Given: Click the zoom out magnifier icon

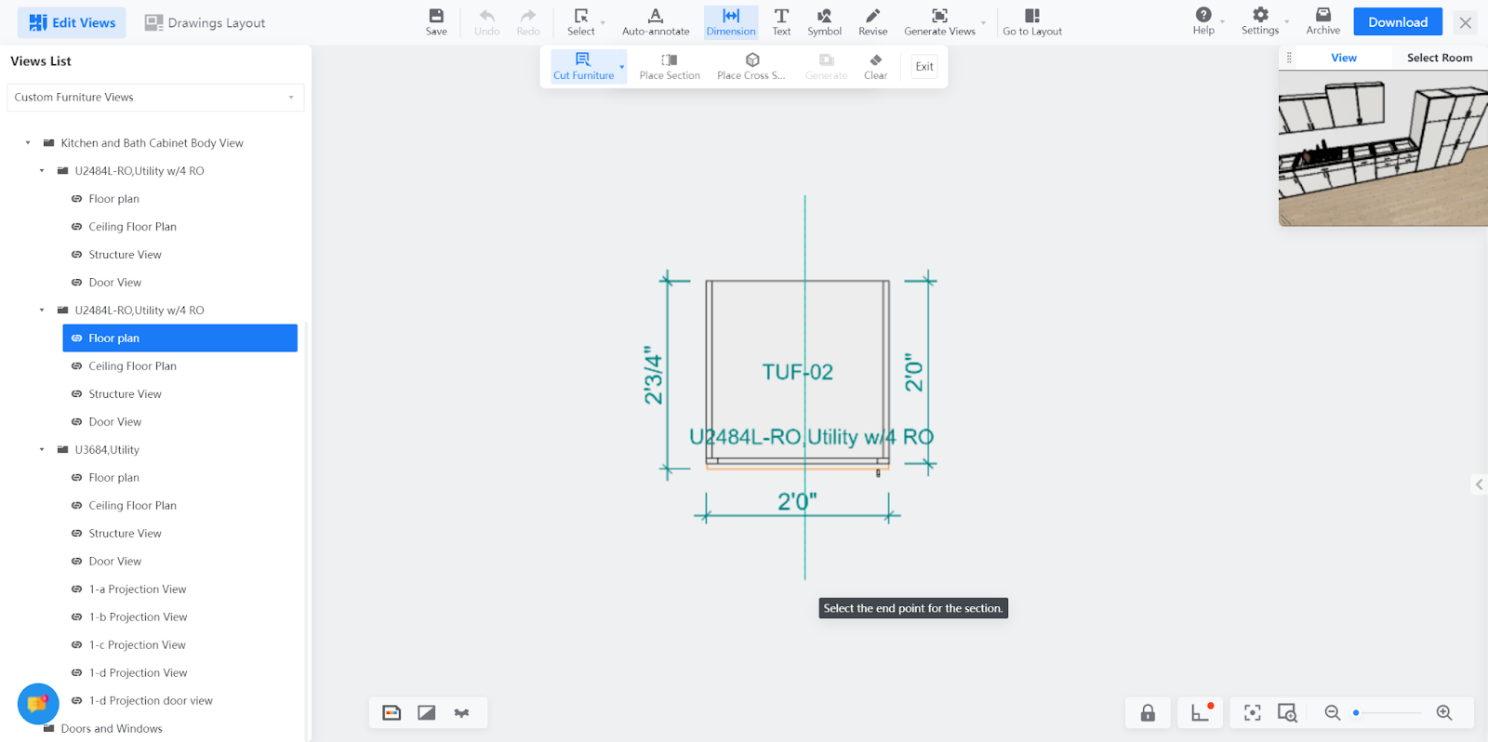Looking at the screenshot, I should [1333, 712].
